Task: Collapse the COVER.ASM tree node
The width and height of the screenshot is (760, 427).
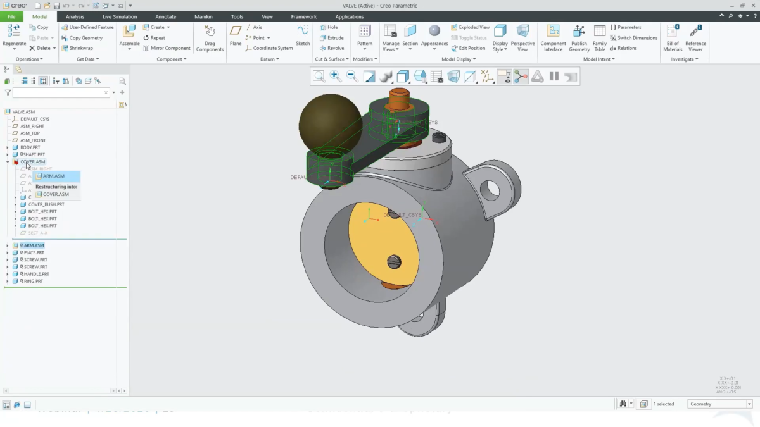Action: (8, 162)
